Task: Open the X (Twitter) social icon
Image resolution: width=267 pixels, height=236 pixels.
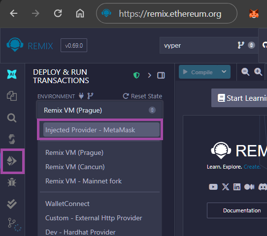Action: pyautogui.click(x=226, y=187)
